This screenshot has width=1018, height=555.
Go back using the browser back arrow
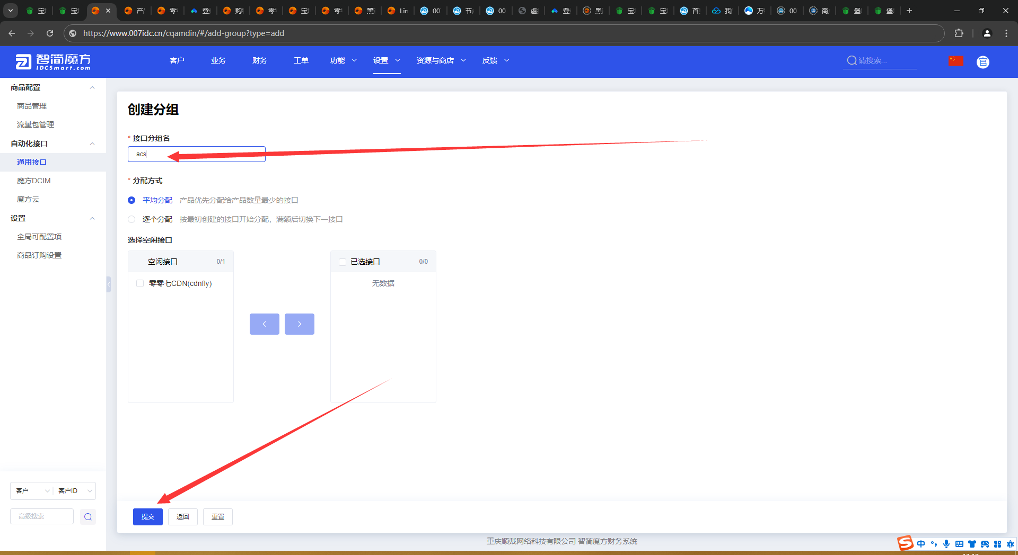click(12, 33)
